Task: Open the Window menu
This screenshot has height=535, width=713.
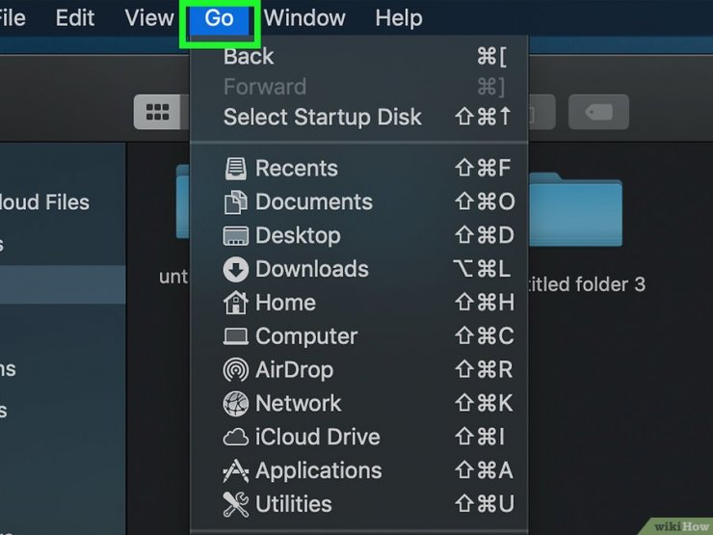Action: click(304, 18)
